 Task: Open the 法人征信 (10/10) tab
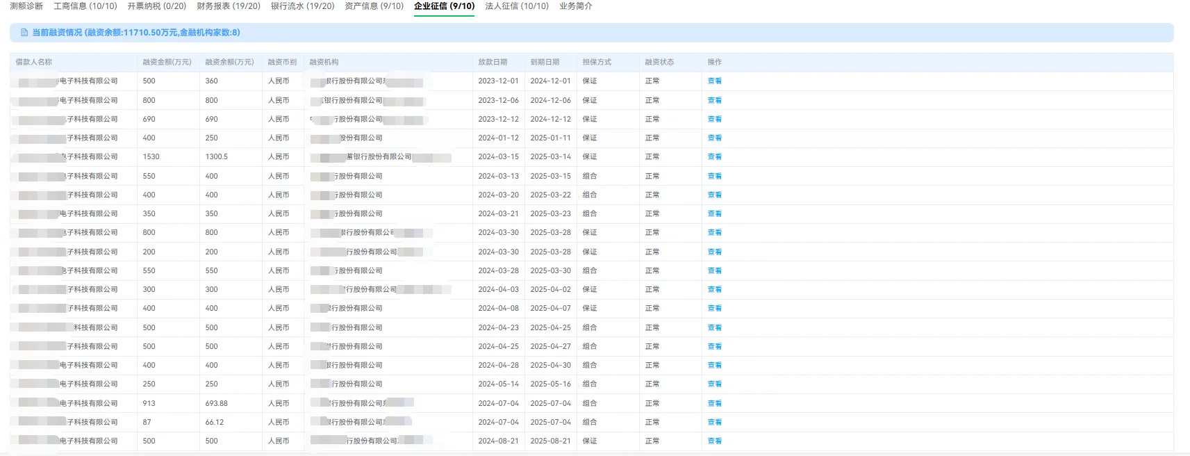click(517, 6)
